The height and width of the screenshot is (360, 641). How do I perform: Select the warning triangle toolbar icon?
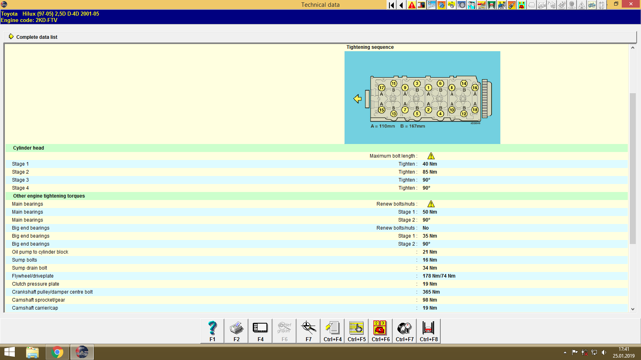point(411,5)
